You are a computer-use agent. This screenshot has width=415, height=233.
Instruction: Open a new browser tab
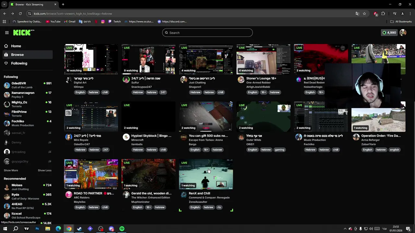(x=63, y=5)
